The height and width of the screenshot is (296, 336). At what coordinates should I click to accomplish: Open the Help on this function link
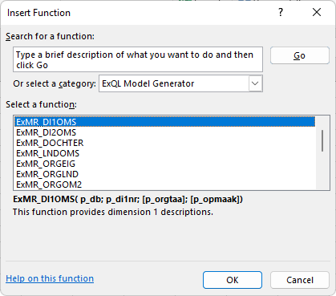click(50, 278)
